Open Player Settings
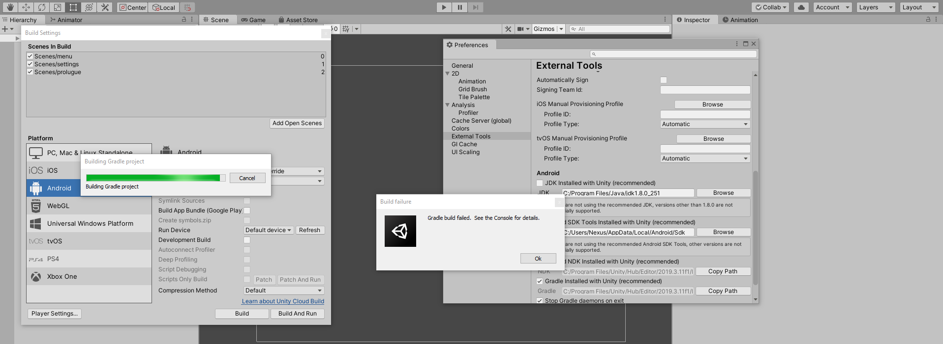 point(55,314)
